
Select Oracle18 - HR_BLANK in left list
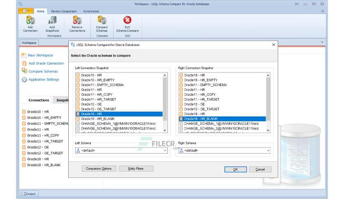(x=119, y=119)
